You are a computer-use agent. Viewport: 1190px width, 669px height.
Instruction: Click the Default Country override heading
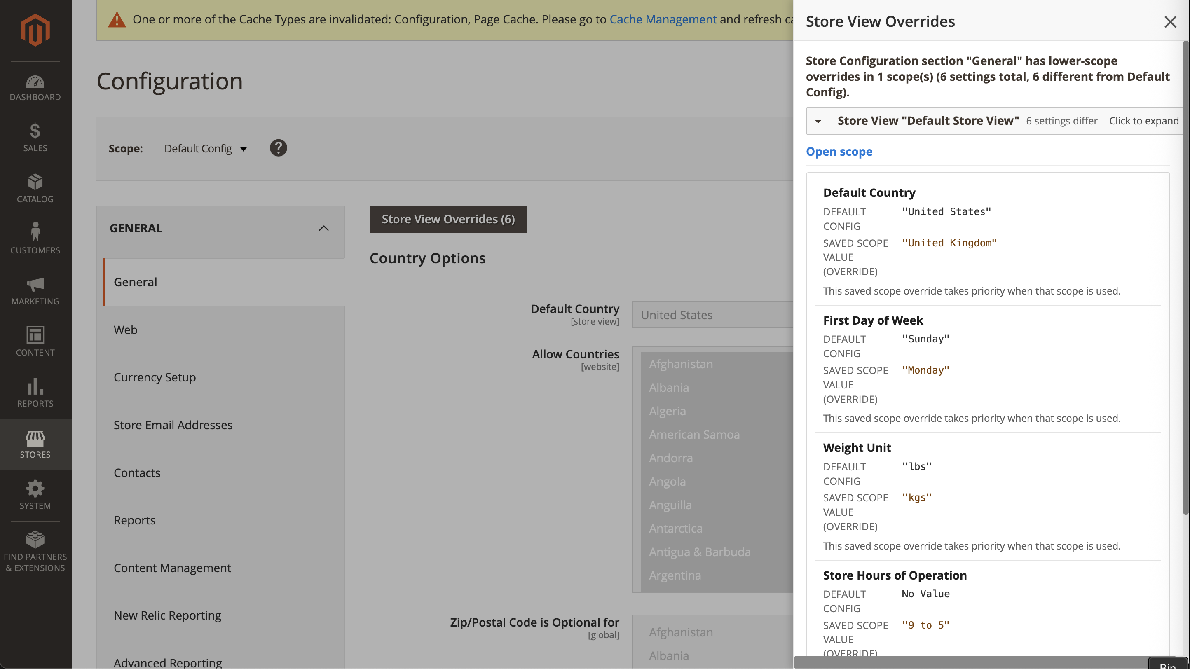(869, 192)
